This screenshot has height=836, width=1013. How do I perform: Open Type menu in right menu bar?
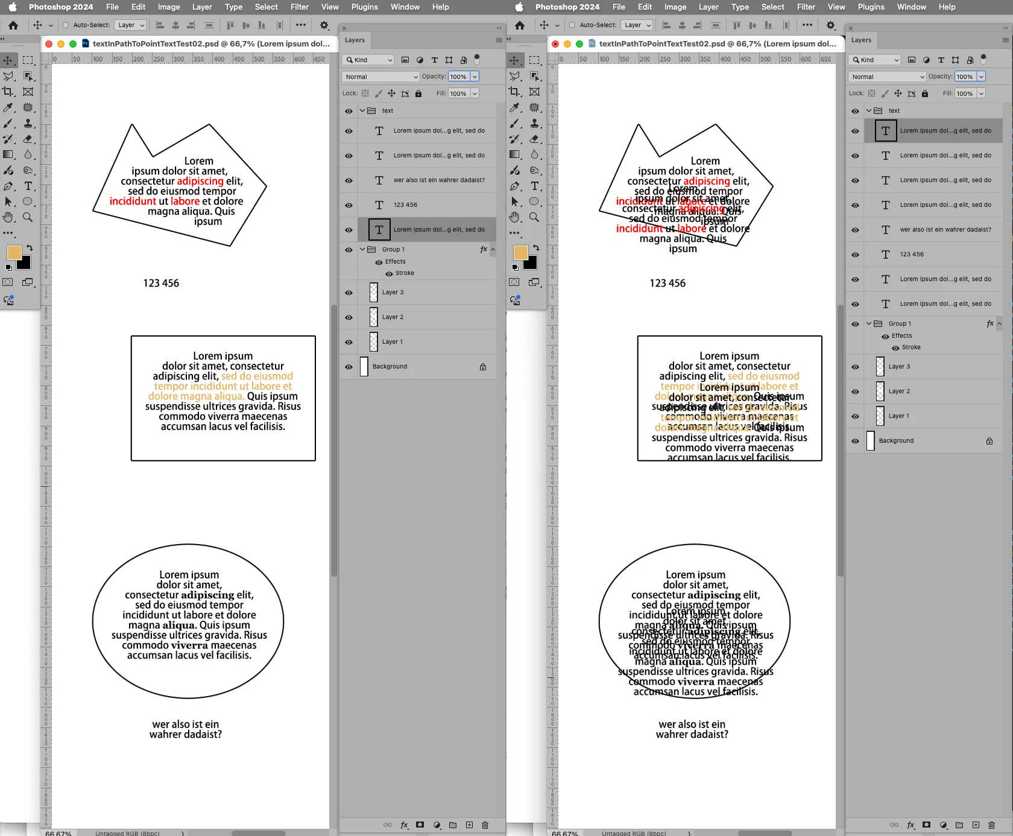pos(740,7)
